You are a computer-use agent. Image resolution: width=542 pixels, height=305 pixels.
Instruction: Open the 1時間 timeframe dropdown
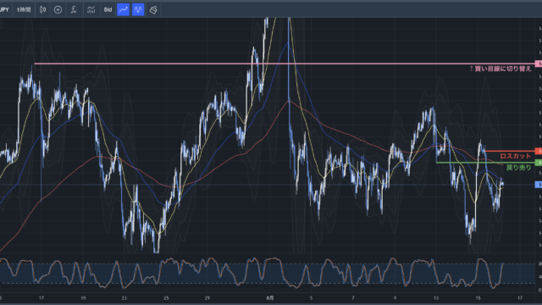24,9
